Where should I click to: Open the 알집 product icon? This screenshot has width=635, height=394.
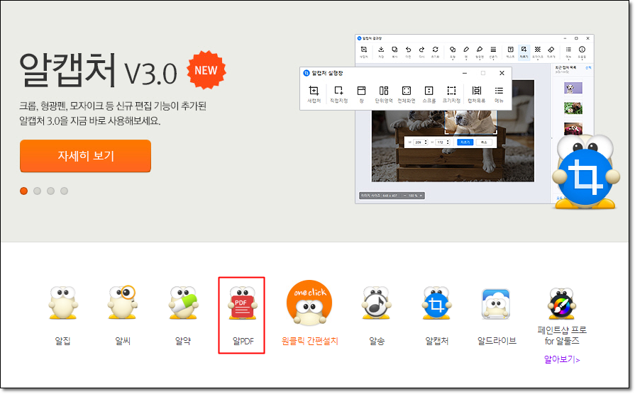point(62,303)
